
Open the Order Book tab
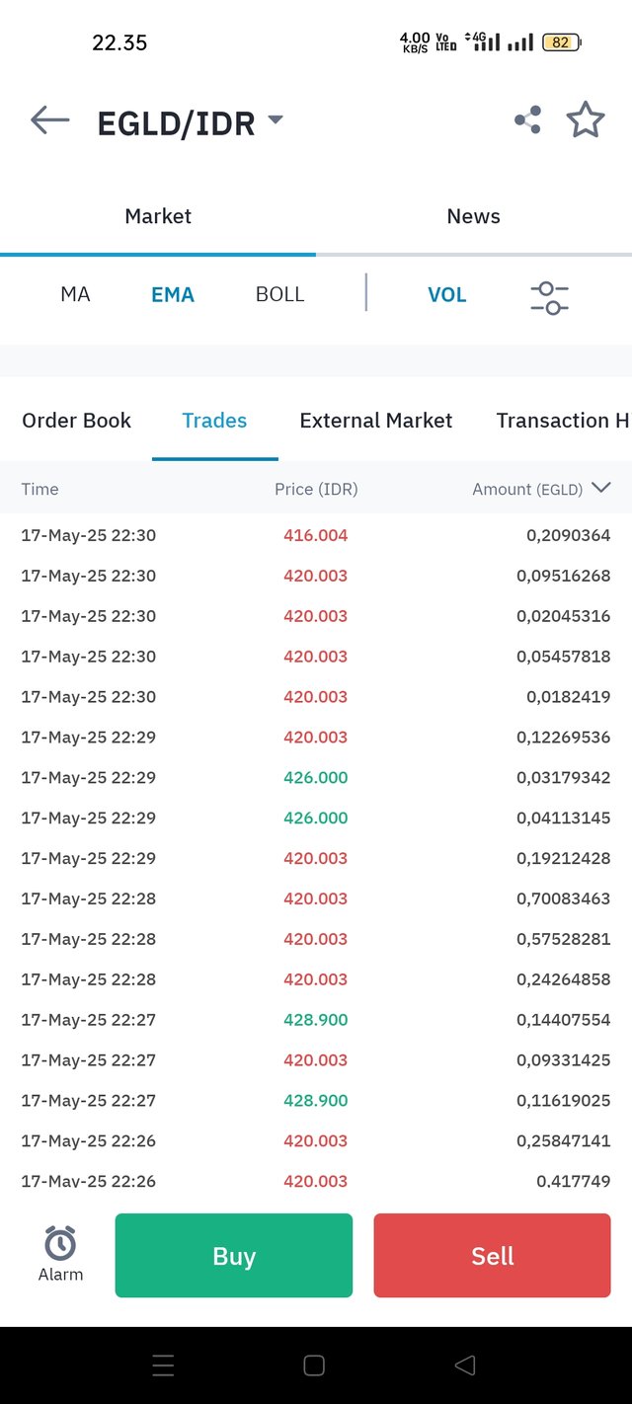(x=76, y=421)
